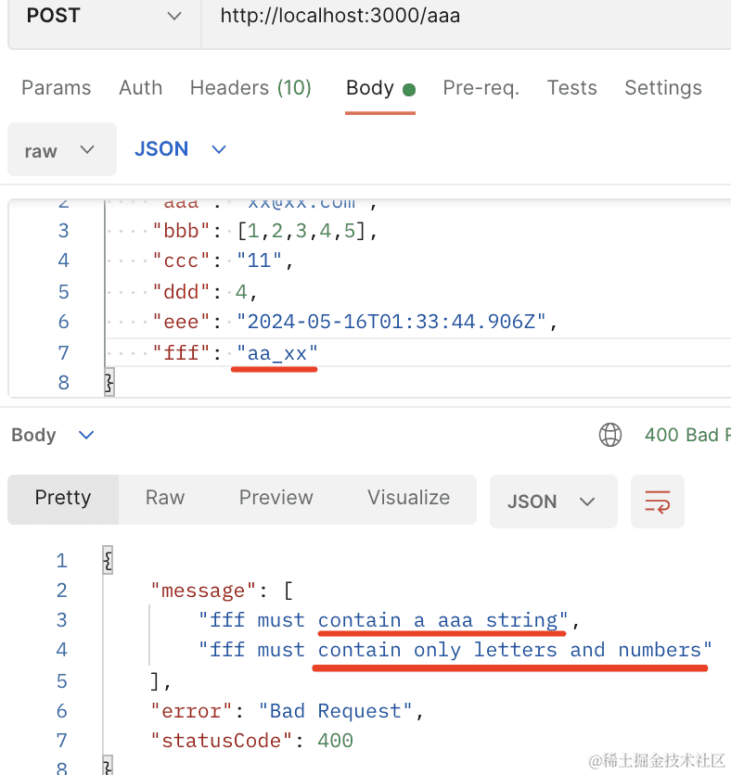
Task: Open the JSON body language dropdown
Action: click(181, 149)
